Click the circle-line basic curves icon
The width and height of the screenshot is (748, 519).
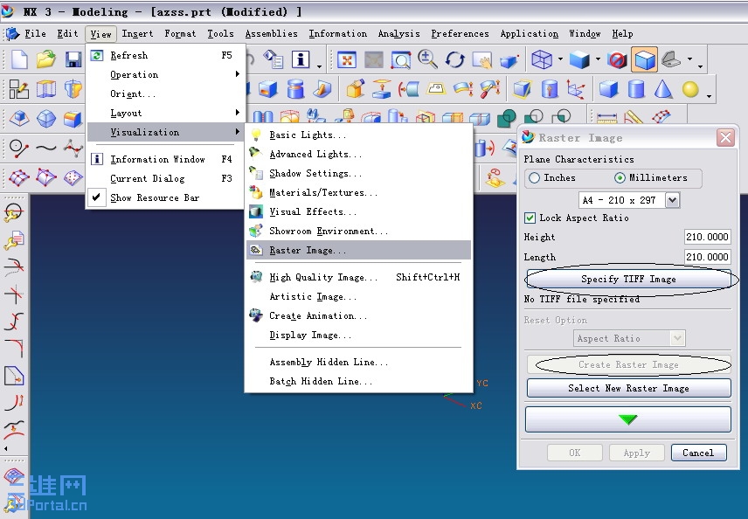pos(19,148)
